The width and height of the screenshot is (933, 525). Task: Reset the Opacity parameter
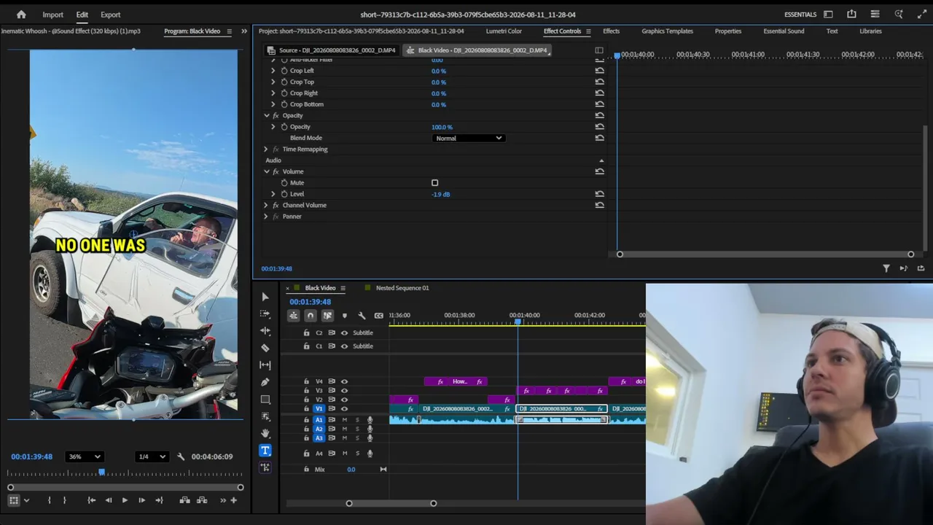pos(599,127)
